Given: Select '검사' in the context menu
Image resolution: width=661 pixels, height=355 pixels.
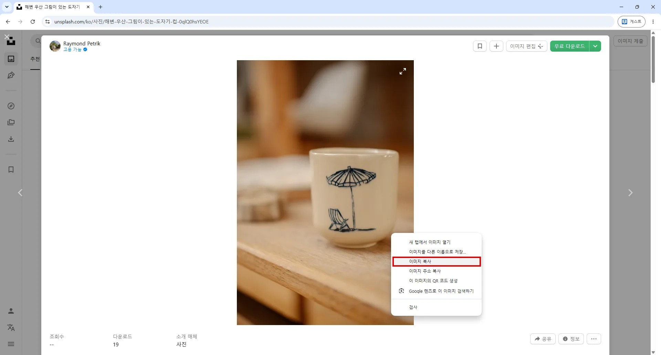Looking at the screenshot, I should pyautogui.click(x=436, y=307).
